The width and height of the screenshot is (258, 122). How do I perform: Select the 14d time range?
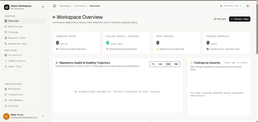point(160,64)
